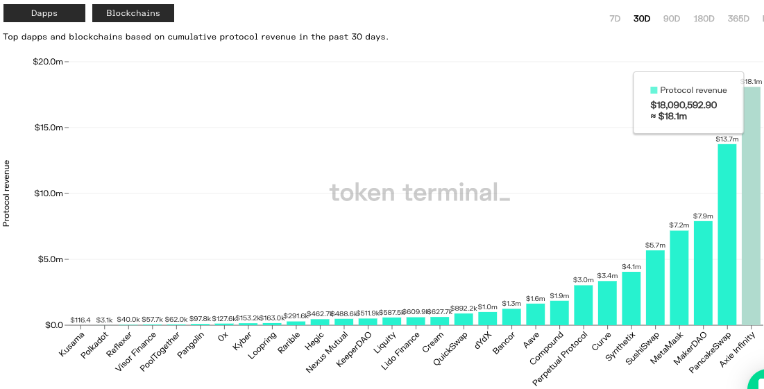
Task: Click the Protocol revenue legend swatch
Action: pyautogui.click(x=654, y=90)
